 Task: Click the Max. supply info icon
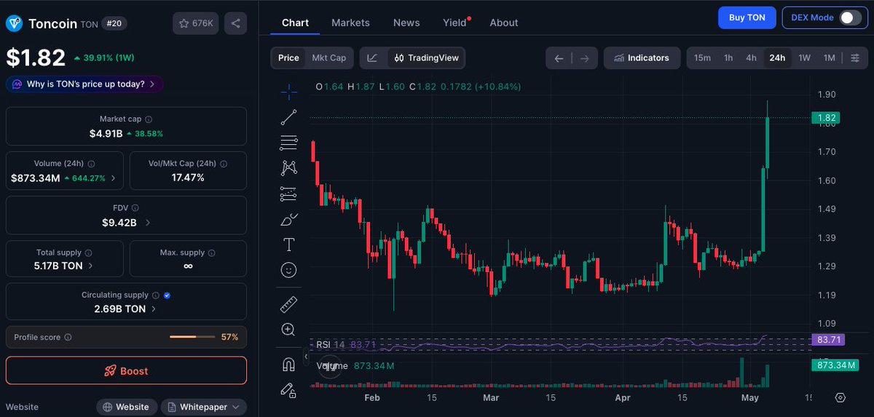211,253
